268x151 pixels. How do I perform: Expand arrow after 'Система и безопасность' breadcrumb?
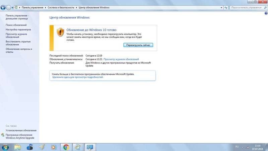76,7
